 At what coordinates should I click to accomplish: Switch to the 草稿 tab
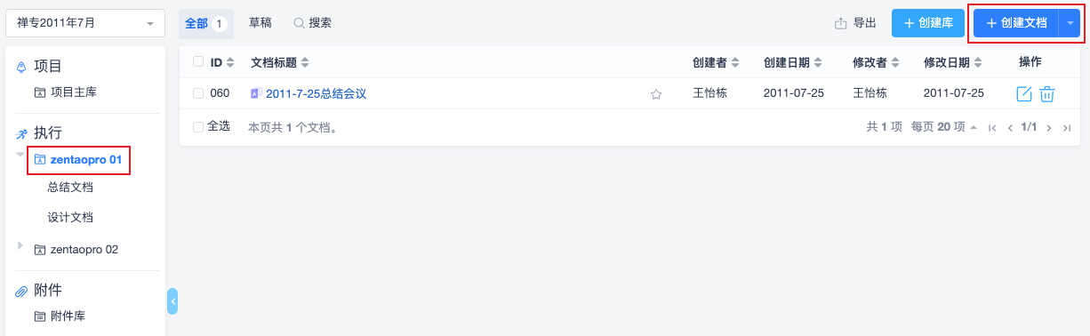pos(260,23)
